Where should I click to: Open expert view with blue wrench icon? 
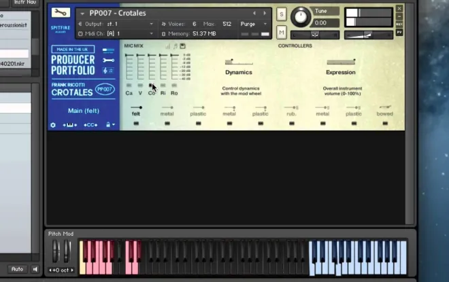(x=109, y=60)
